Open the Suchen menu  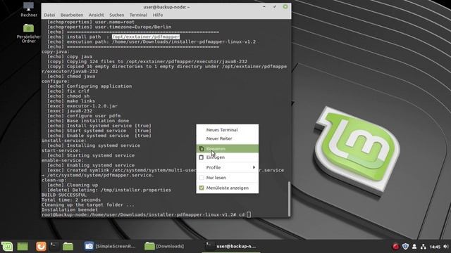pos(116,15)
